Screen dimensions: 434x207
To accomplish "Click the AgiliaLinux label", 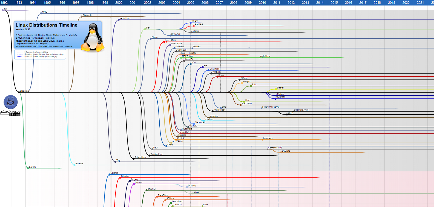I will [x=265, y=56].
